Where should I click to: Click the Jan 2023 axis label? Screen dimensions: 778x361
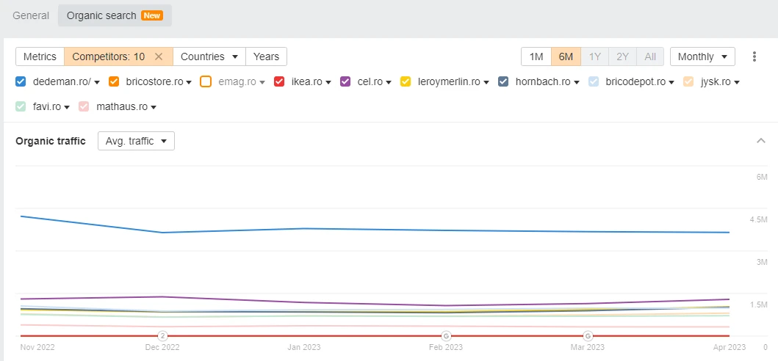pyautogui.click(x=304, y=347)
